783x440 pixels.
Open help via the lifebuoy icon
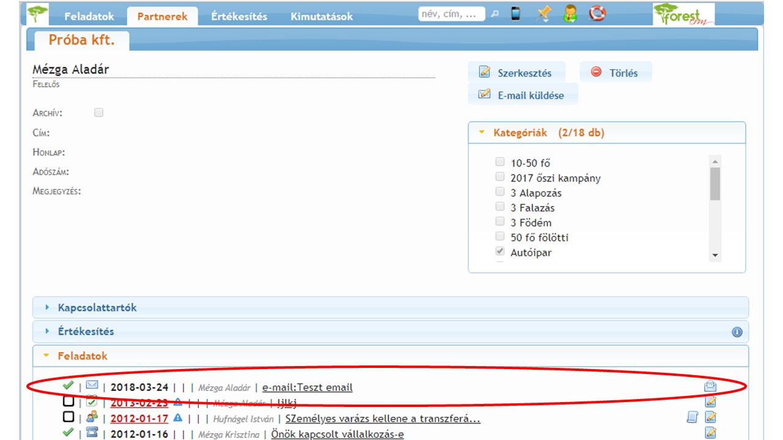tap(597, 13)
